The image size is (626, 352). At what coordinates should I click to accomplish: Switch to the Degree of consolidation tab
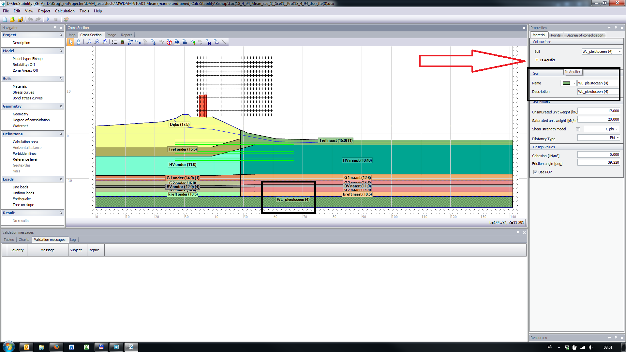(x=585, y=35)
